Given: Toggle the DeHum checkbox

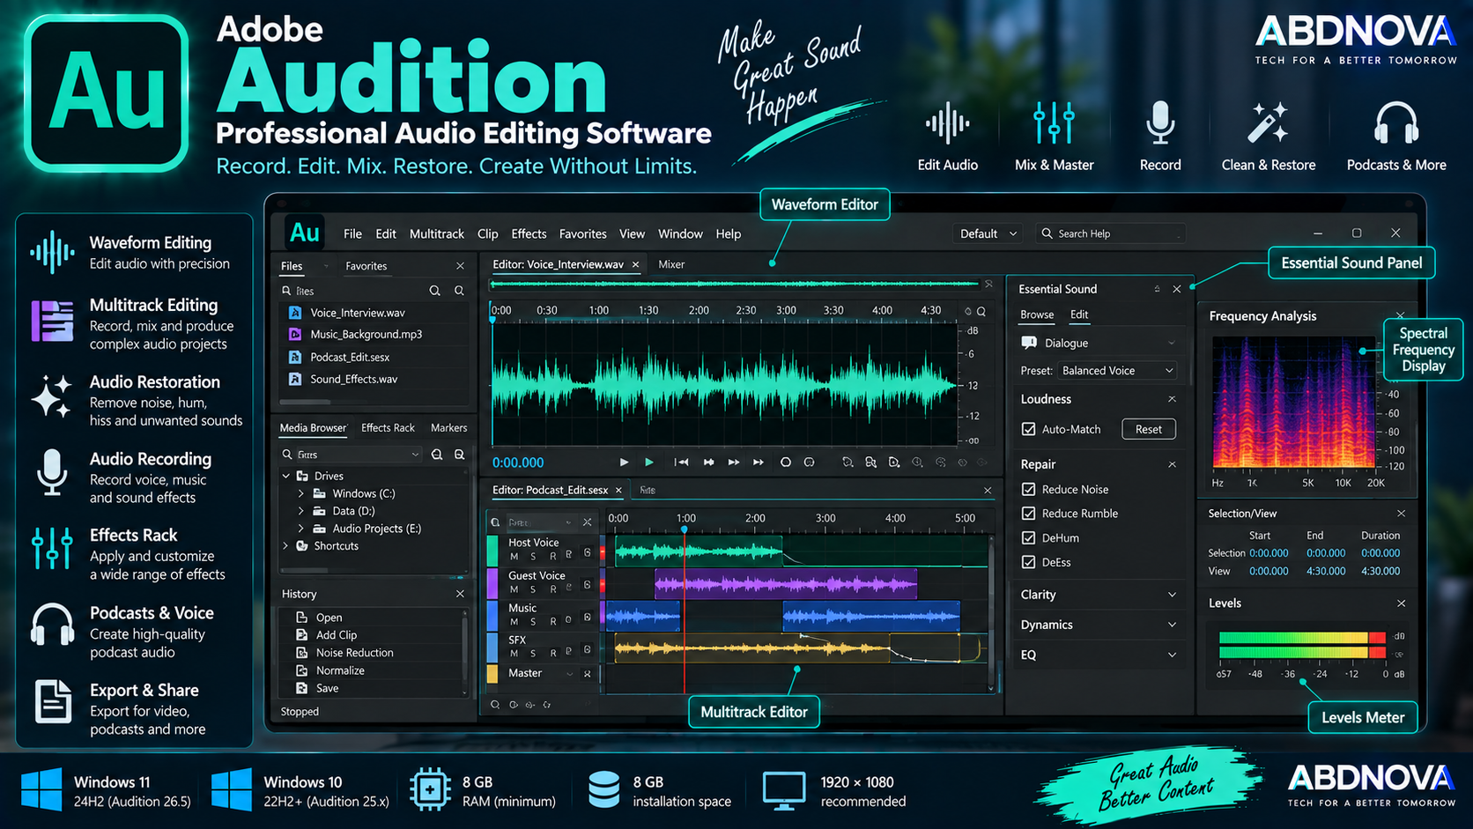Looking at the screenshot, I should tap(1028, 537).
